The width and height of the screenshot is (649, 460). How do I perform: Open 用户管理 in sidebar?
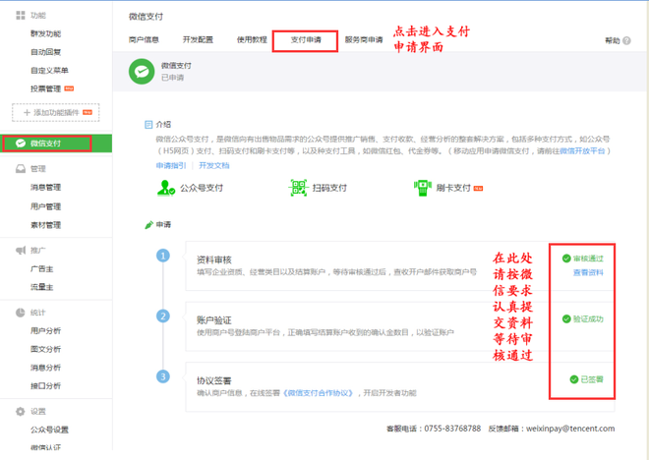[x=45, y=206]
